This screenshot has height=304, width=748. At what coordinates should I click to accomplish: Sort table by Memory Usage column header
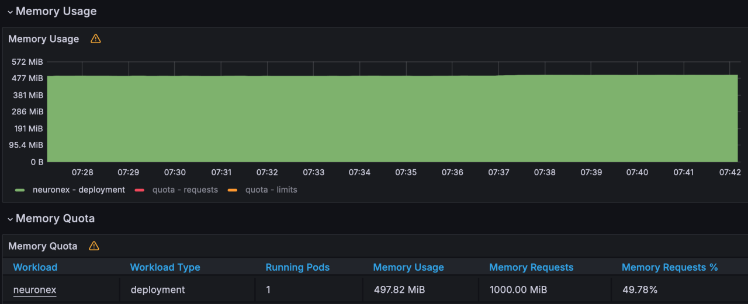(x=408, y=267)
